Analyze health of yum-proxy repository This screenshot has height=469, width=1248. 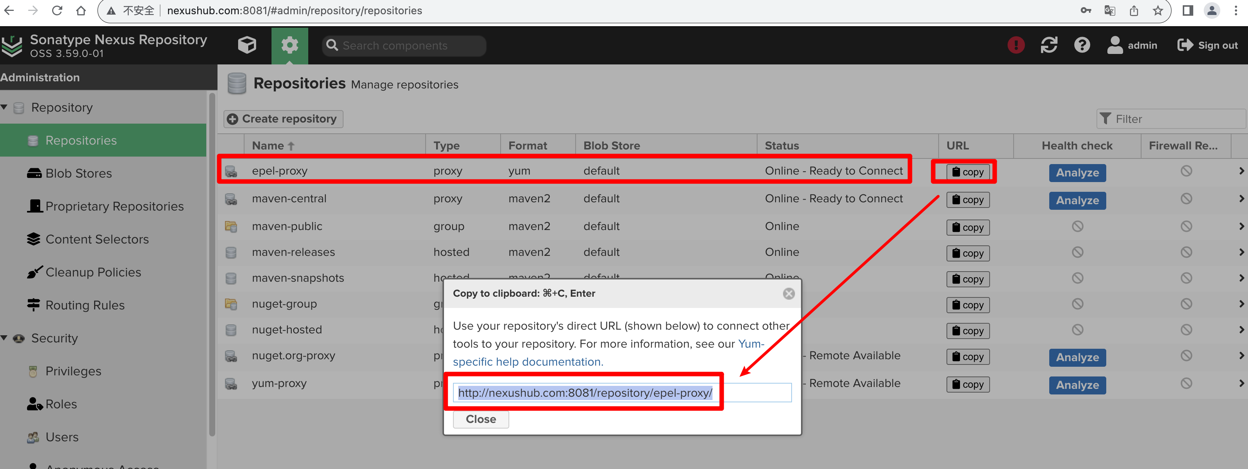[1077, 385]
